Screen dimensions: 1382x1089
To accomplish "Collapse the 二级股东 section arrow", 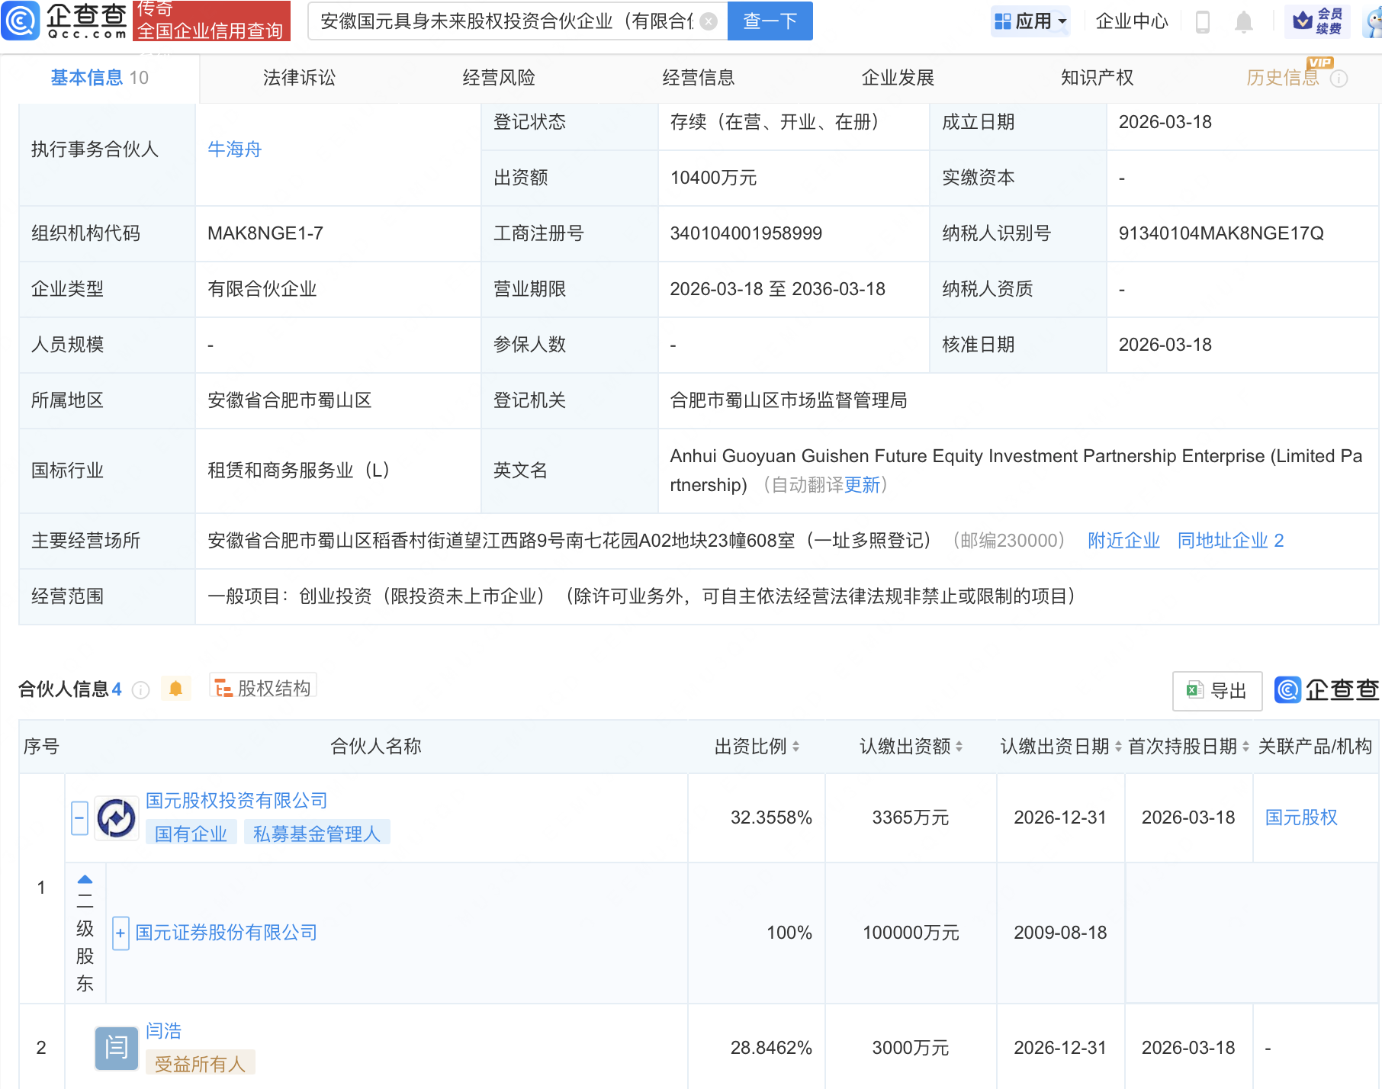I will click(x=85, y=880).
